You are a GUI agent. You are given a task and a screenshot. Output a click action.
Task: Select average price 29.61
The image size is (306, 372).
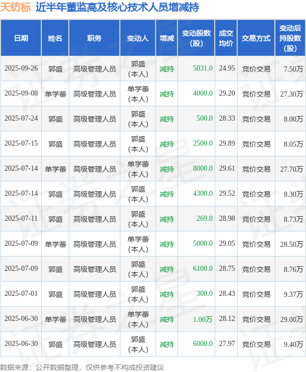click(x=227, y=169)
